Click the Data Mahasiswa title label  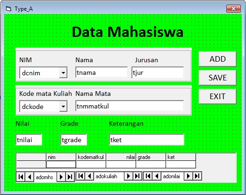tap(128, 32)
